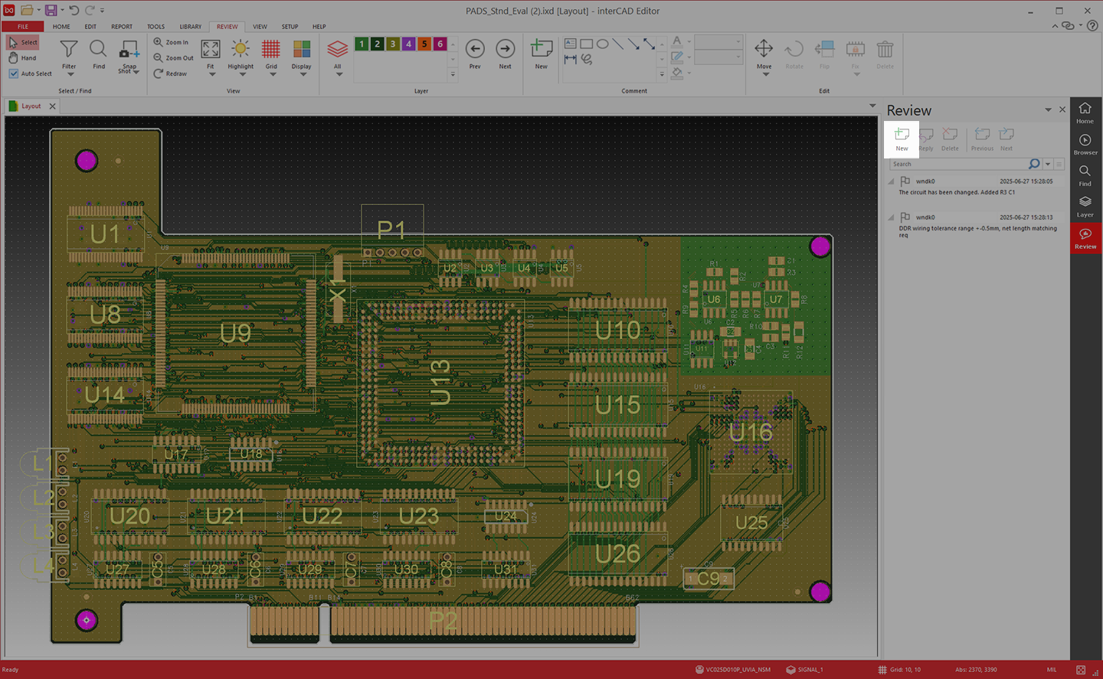The width and height of the screenshot is (1103, 679).
Task: Open Find in right sidebar
Action: [1085, 175]
